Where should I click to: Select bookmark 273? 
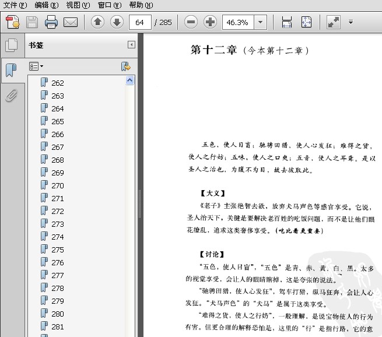point(58,224)
